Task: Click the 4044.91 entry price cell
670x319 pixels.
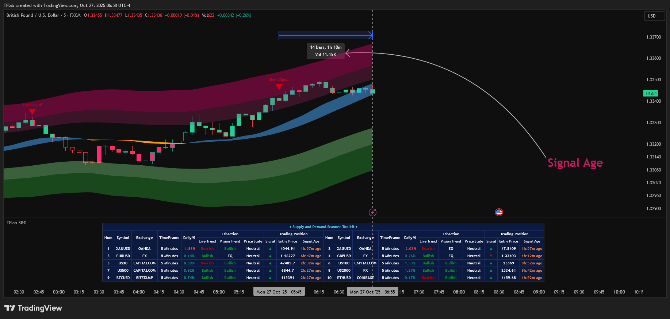Action: [x=288, y=249]
